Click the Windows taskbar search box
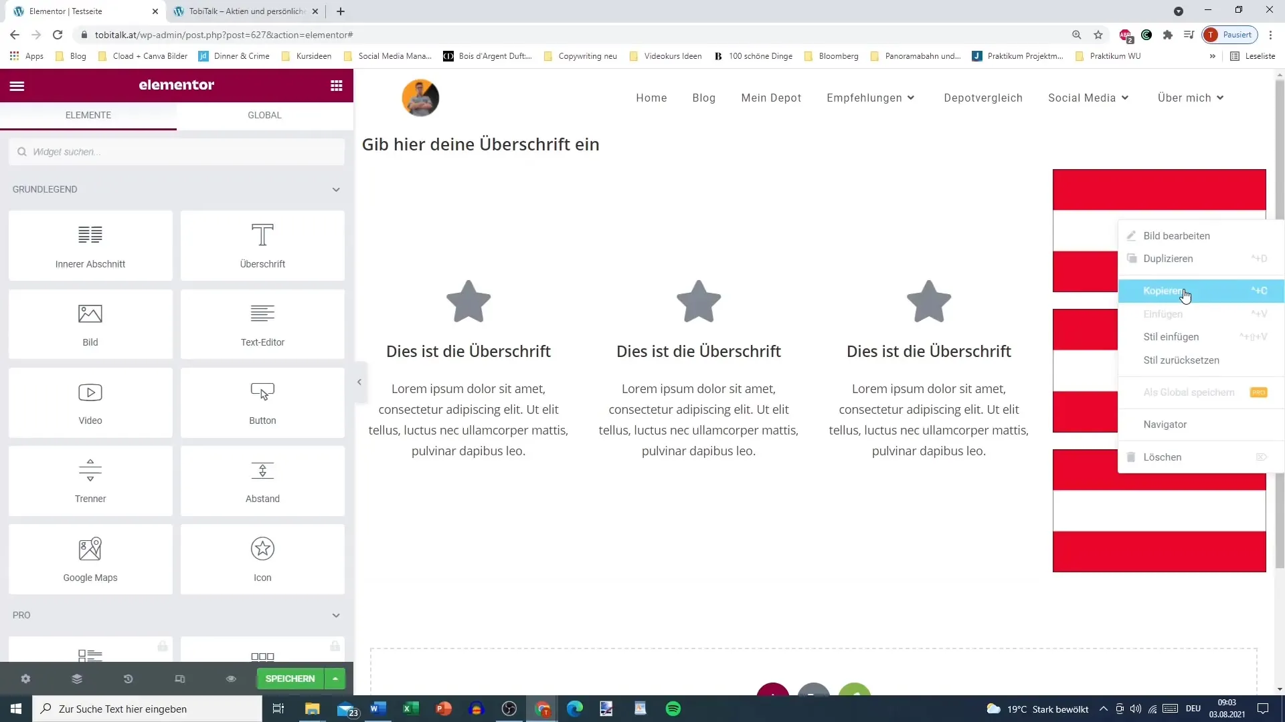 (x=147, y=709)
